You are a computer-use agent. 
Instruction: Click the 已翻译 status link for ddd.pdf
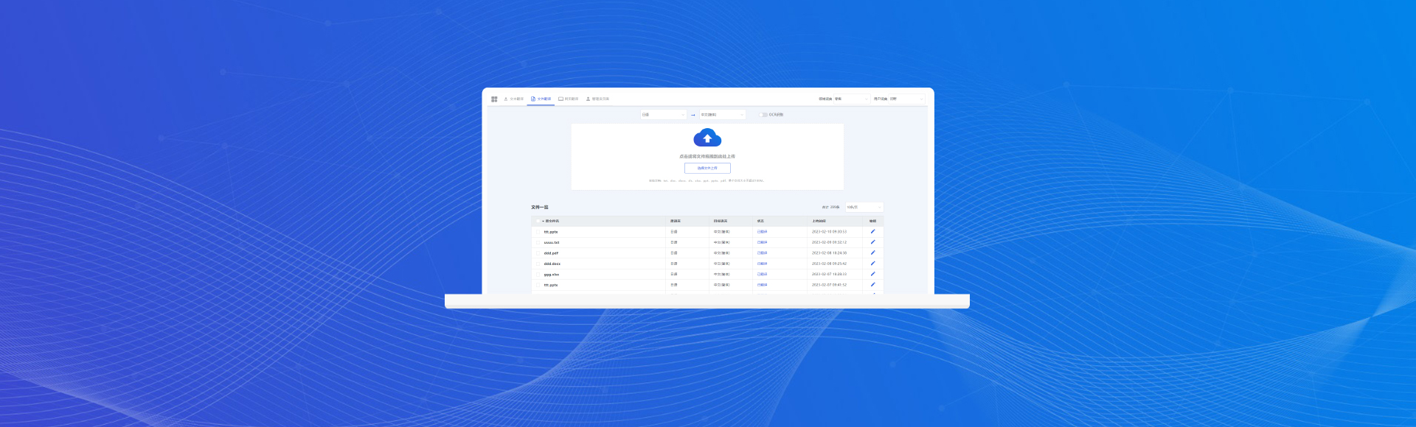[x=762, y=253]
